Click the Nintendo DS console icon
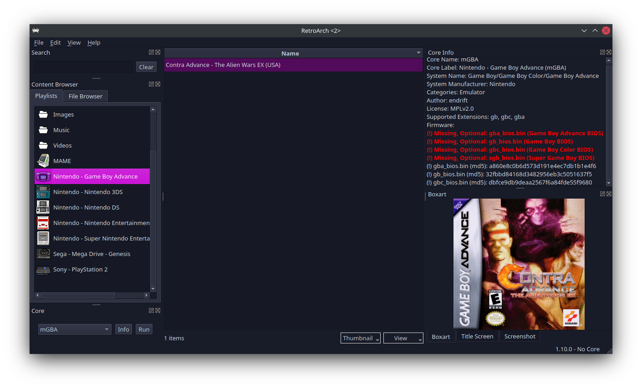The width and height of the screenshot is (642, 389). (43, 207)
